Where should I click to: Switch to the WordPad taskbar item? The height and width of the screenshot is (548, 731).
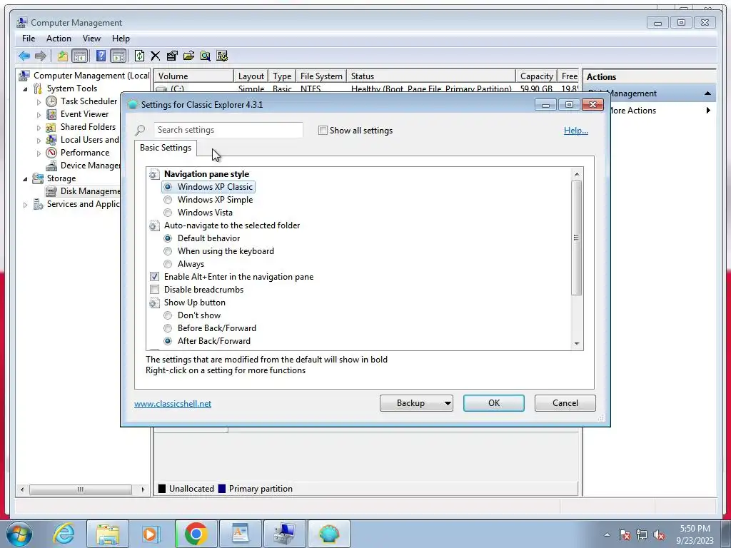pyautogui.click(x=240, y=534)
